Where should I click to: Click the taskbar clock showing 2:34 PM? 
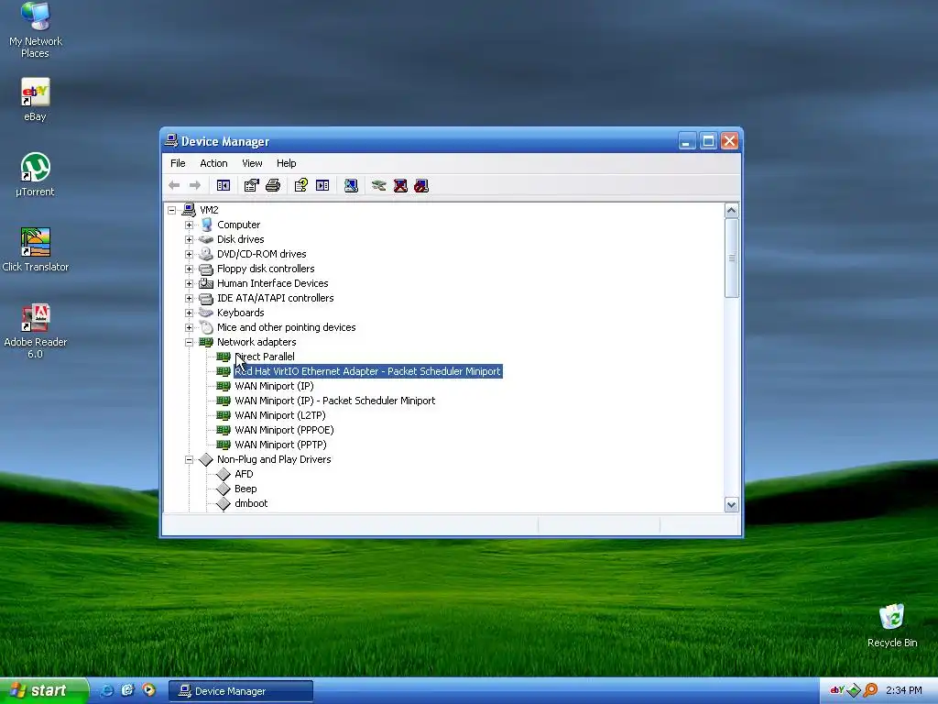coord(903,691)
